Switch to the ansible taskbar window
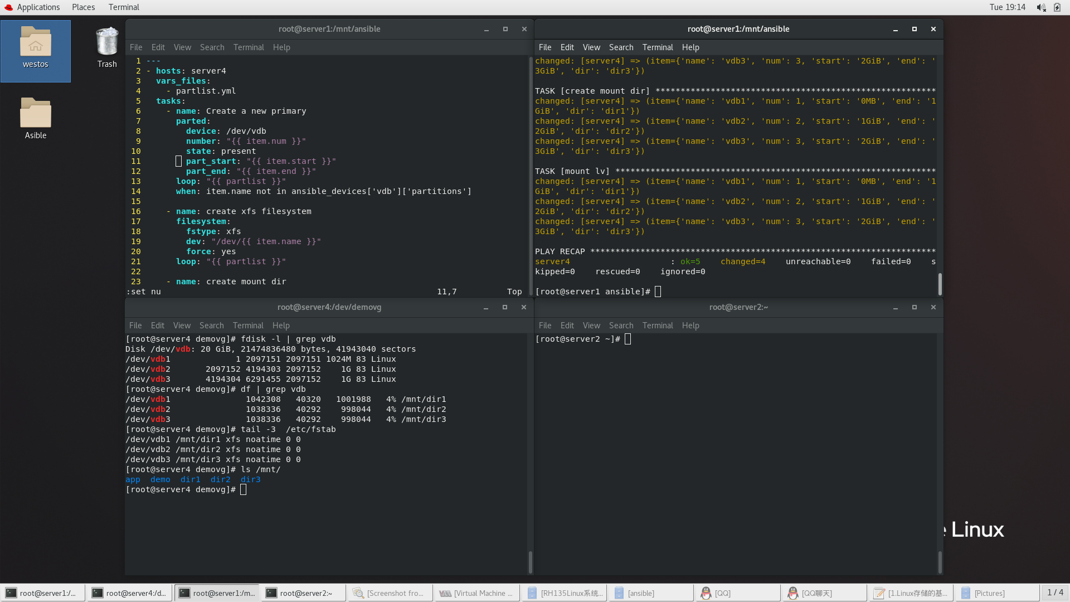The width and height of the screenshot is (1070, 602). click(x=640, y=593)
